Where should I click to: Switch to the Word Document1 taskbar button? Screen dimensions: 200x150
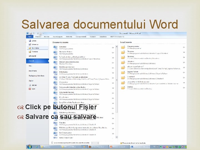pos(139,147)
